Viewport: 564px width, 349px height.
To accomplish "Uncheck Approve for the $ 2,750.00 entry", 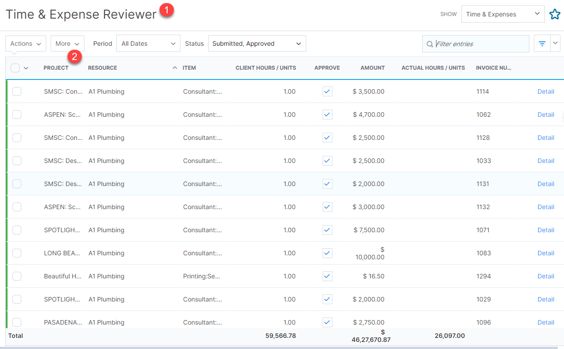I will pos(328,322).
